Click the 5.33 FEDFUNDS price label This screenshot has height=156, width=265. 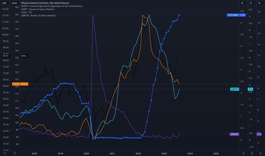click(243, 15)
